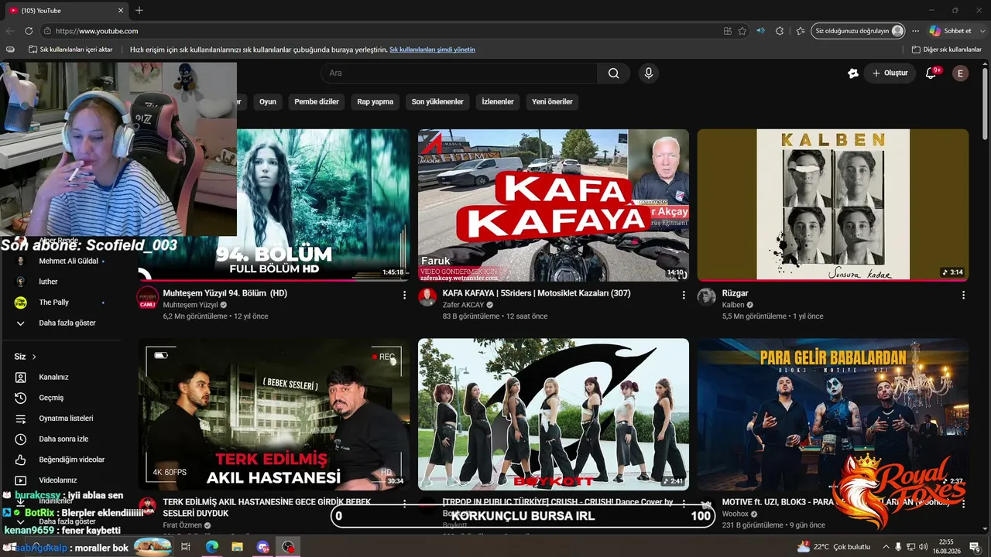
Task: Open File Explorer from the taskbar
Action: 237,547
